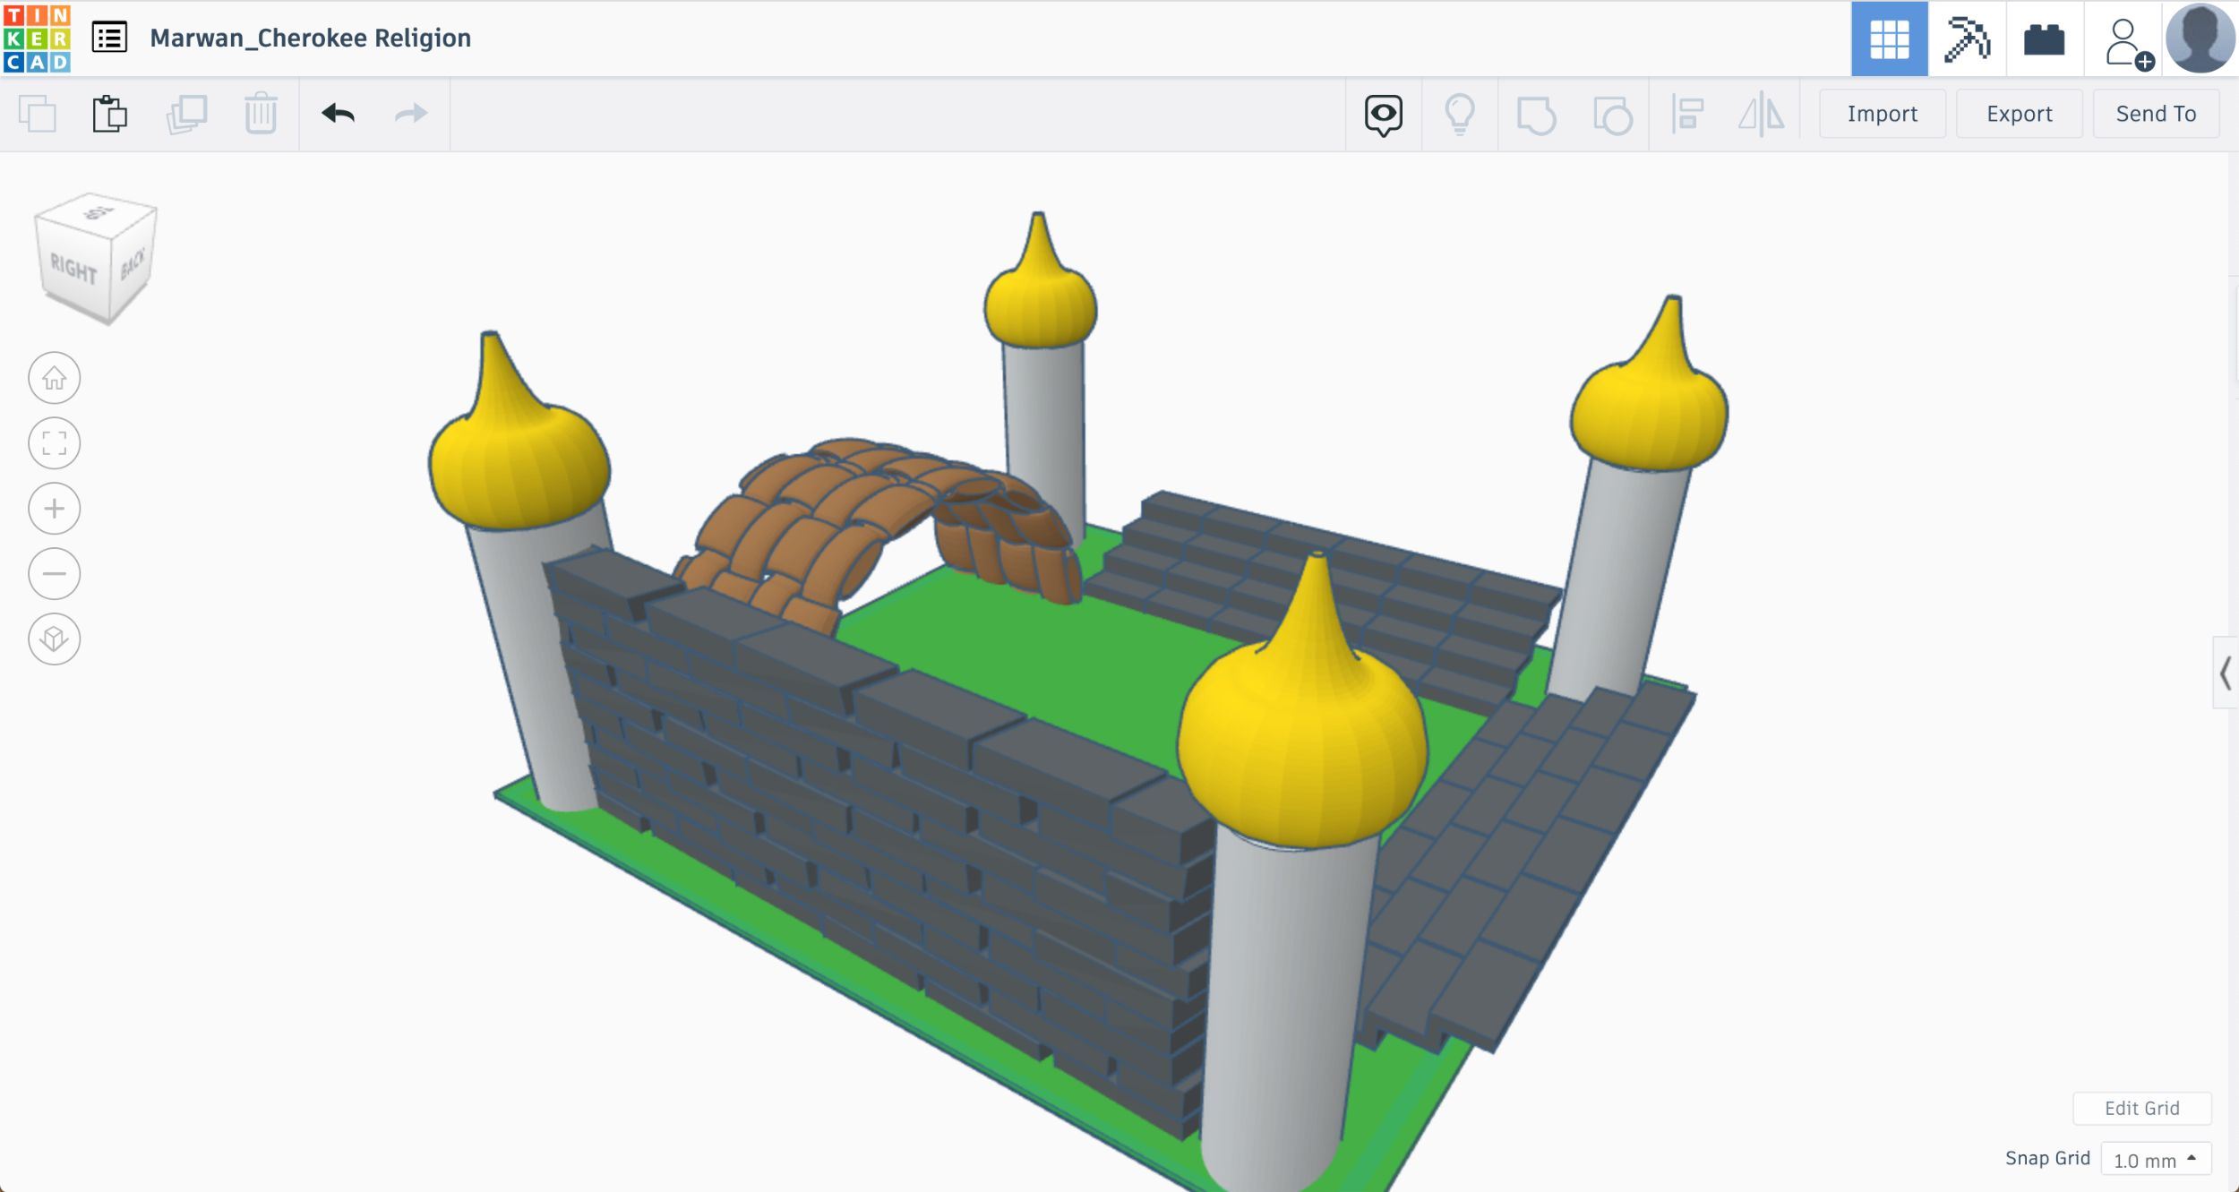The width and height of the screenshot is (2239, 1192).
Task: Expand the collapsed shapes panel
Action: pyautogui.click(x=2225, y=673)
